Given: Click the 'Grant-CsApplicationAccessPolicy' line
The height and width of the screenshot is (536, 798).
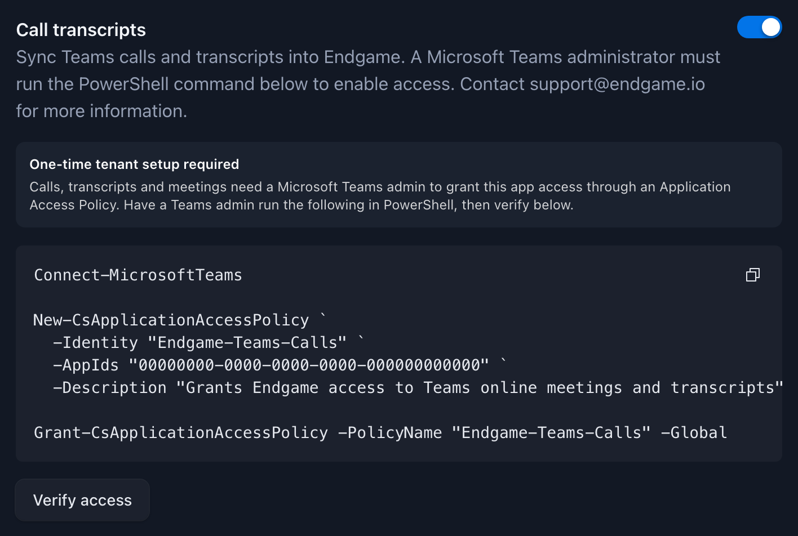Looking at the screenshot, I should (x=380, y=432).
